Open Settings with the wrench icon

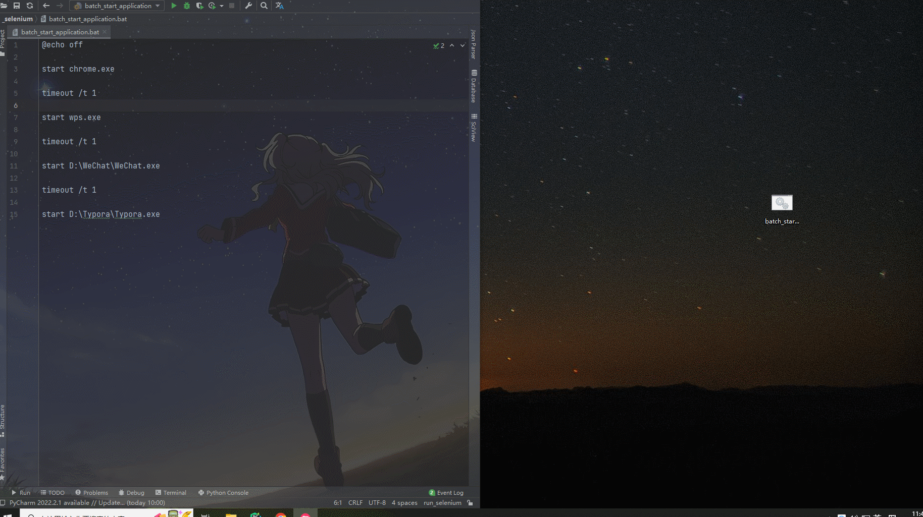[248, 6]
